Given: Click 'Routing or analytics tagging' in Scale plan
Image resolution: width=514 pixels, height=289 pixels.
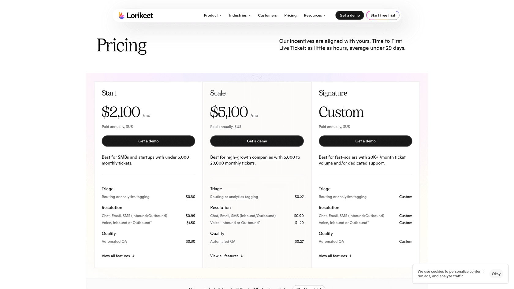Looking at the screenshot, I should tap(234, 197).
